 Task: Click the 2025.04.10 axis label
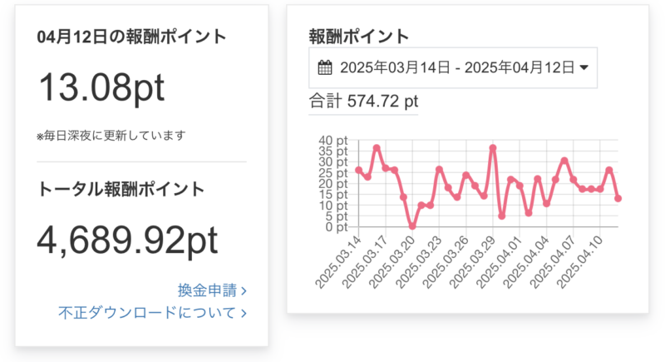[579, 262]
